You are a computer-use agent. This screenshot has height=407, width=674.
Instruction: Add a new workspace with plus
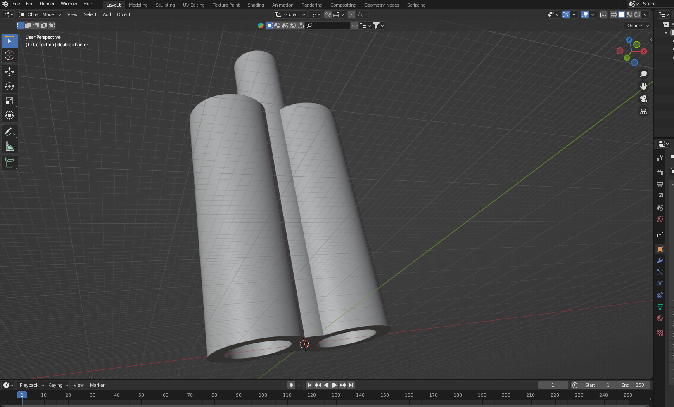(x=434, y=5)
